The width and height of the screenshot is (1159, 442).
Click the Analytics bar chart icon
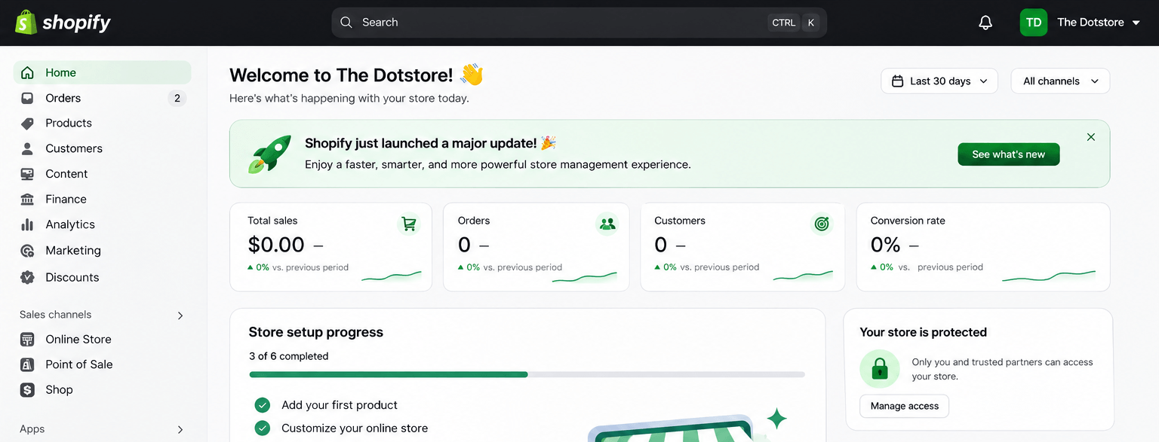click(27, 224)
